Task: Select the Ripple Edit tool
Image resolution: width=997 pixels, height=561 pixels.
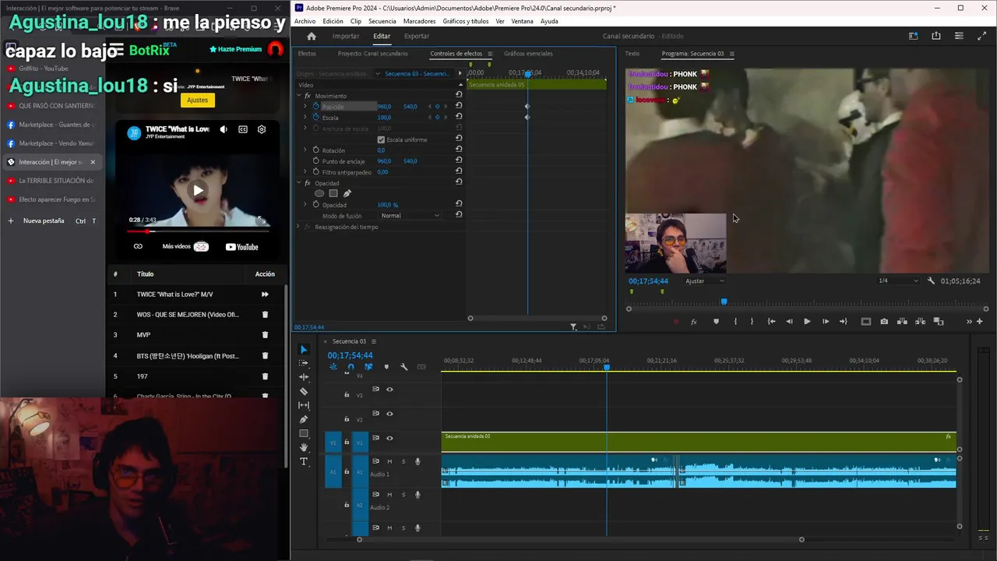Action: coord(304,378)
